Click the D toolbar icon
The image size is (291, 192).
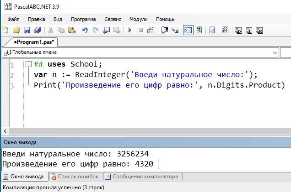(238, 31)
